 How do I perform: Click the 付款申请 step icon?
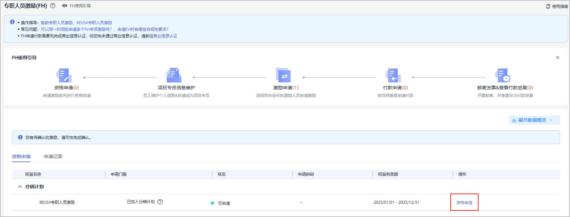(x=393, y=75)
